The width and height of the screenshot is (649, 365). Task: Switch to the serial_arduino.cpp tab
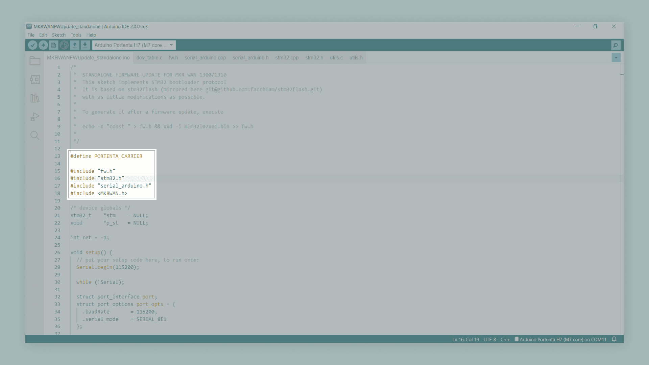click(205, 58)
